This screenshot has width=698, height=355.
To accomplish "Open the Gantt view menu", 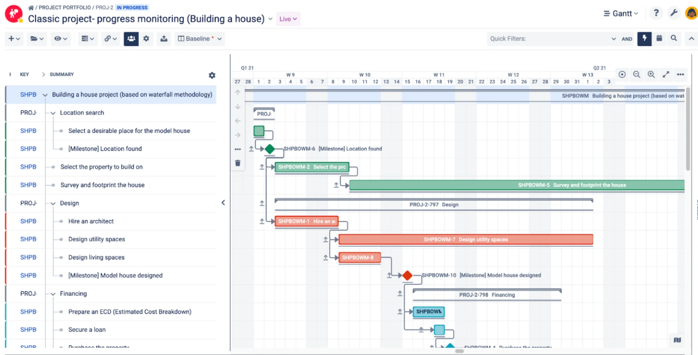I will [x=621, y=13].
